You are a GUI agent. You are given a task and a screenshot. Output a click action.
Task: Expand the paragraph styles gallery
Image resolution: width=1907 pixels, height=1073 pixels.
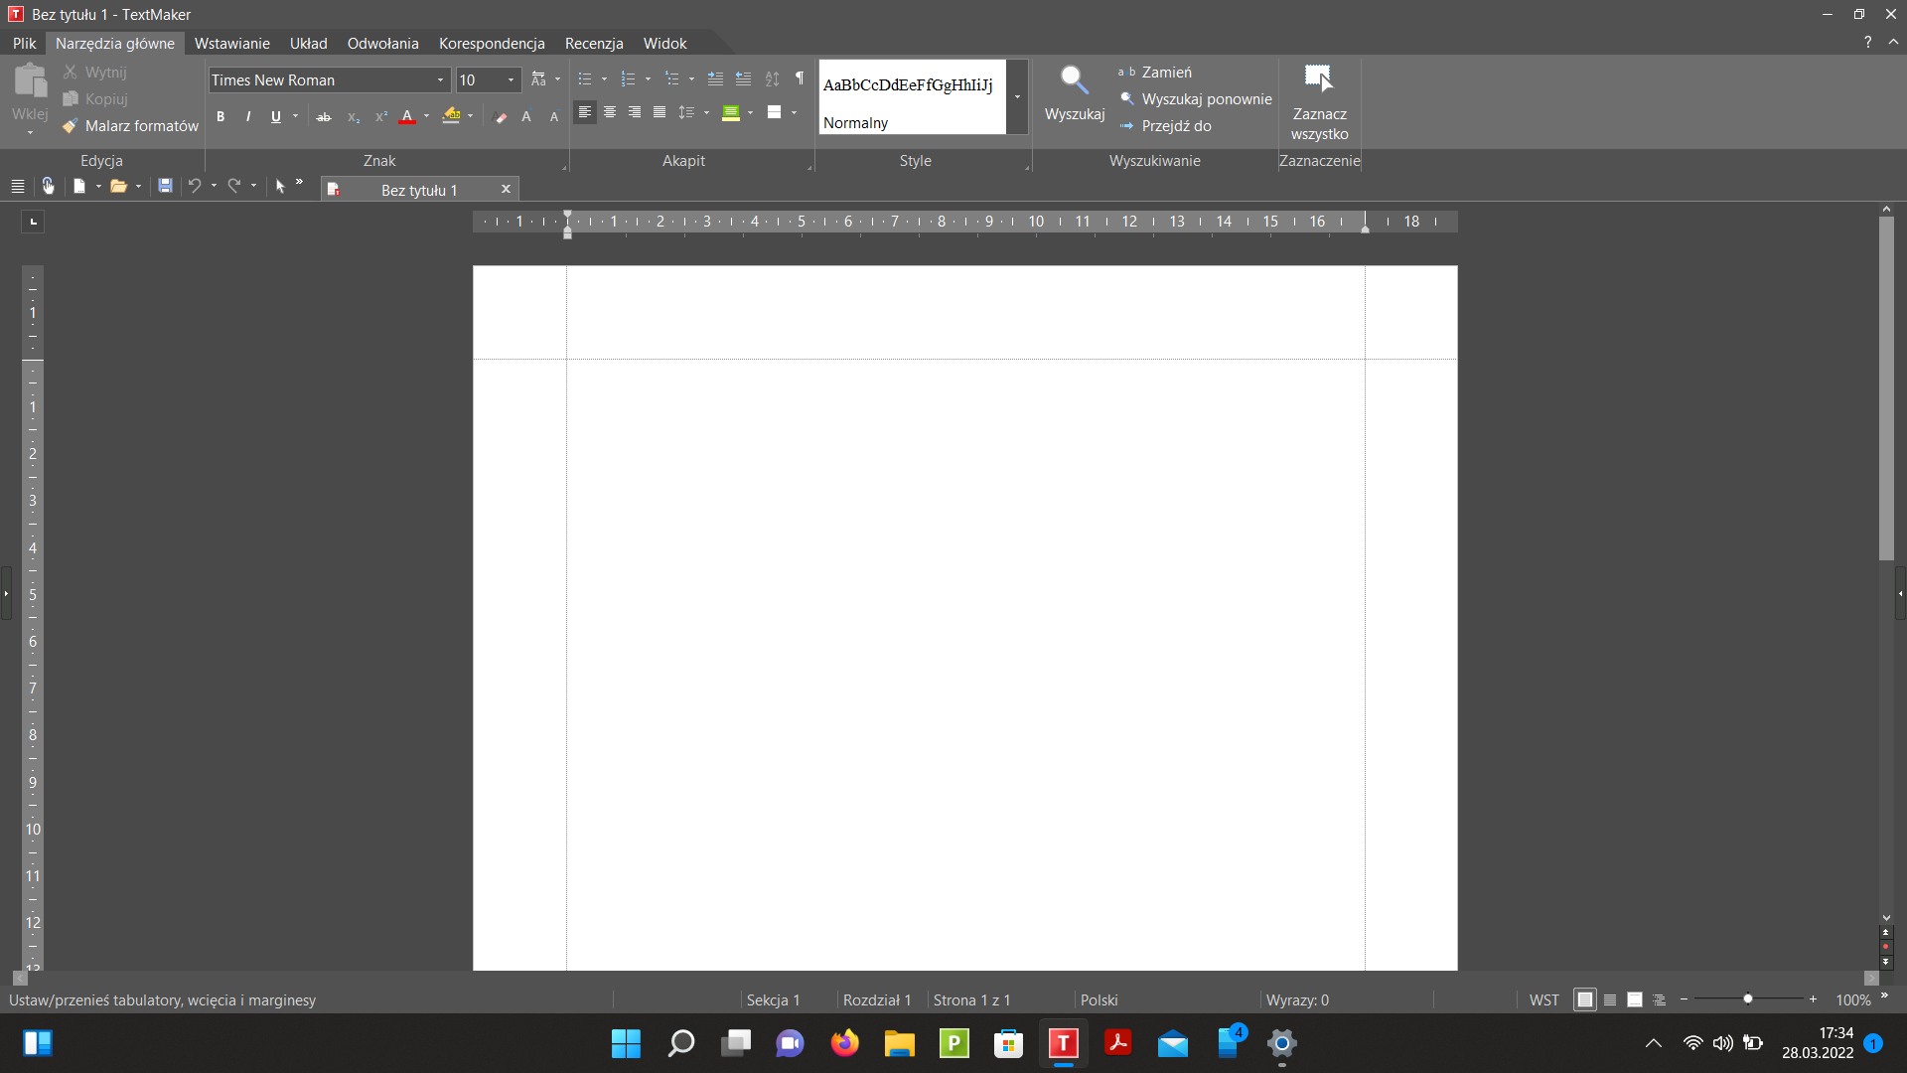1017,96
